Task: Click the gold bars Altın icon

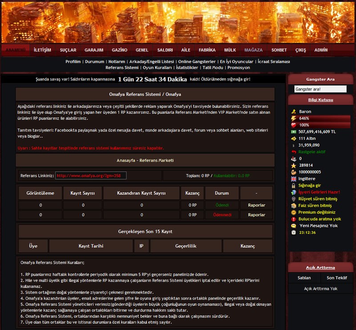Action: tap(293, 138)
